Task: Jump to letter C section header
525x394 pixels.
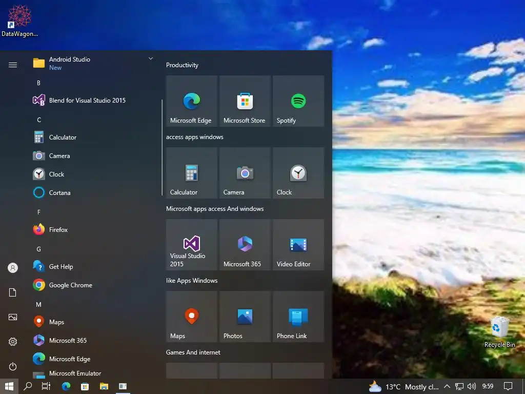Action: [39, 120]
